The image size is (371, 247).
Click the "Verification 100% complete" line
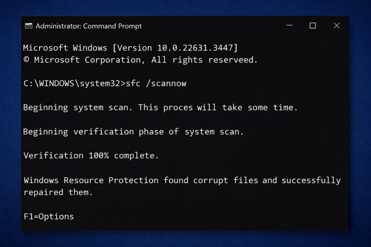(91, 156)
